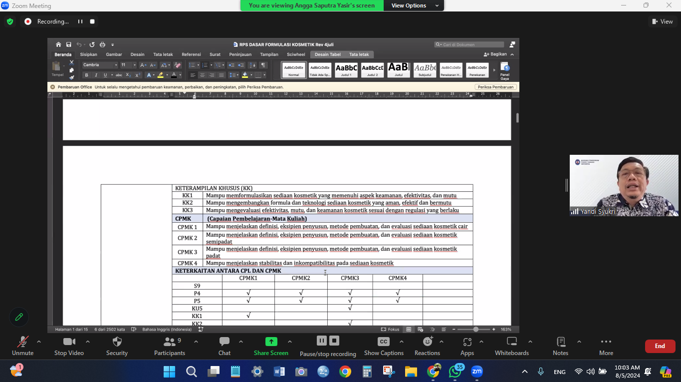Expand the View Options dropdown
Image resolution: width=681 pixels, height=382 pixels.
[415, 5]
